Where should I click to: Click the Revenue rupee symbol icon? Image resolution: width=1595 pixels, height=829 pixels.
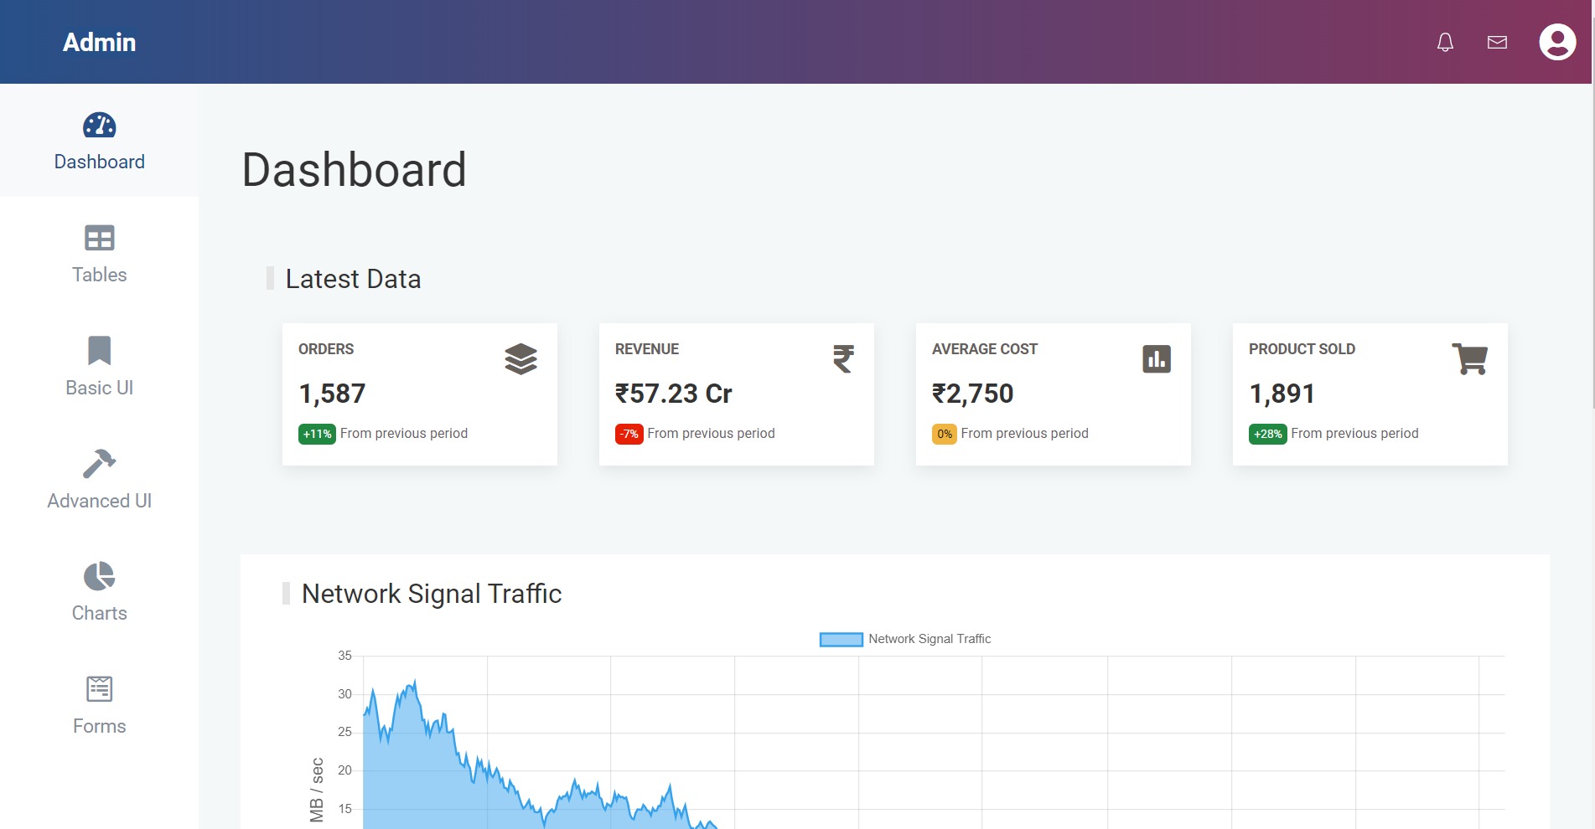point(843,359)
